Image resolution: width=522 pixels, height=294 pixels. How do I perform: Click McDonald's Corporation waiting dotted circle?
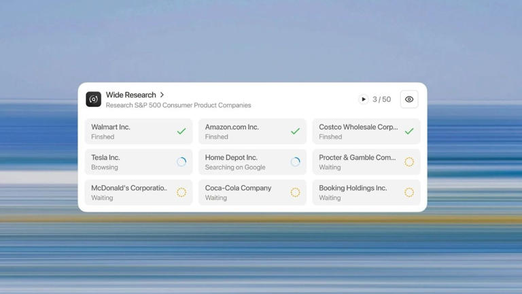point(181,193)
